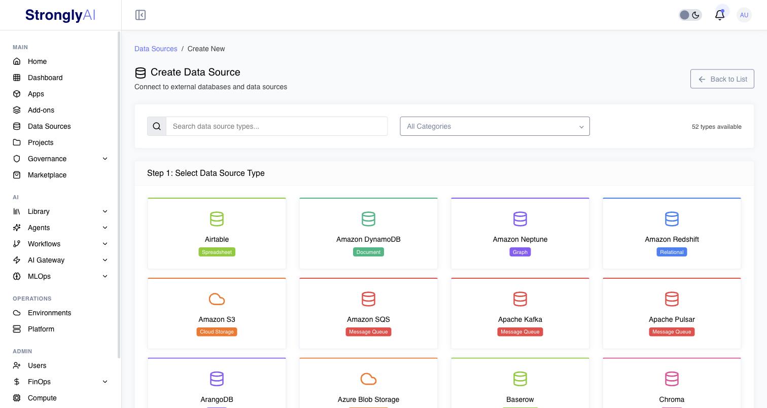Expand the AI Gateway submenu chevron
This screenshot has height=408, width=767.
click(x=105, y=260)
